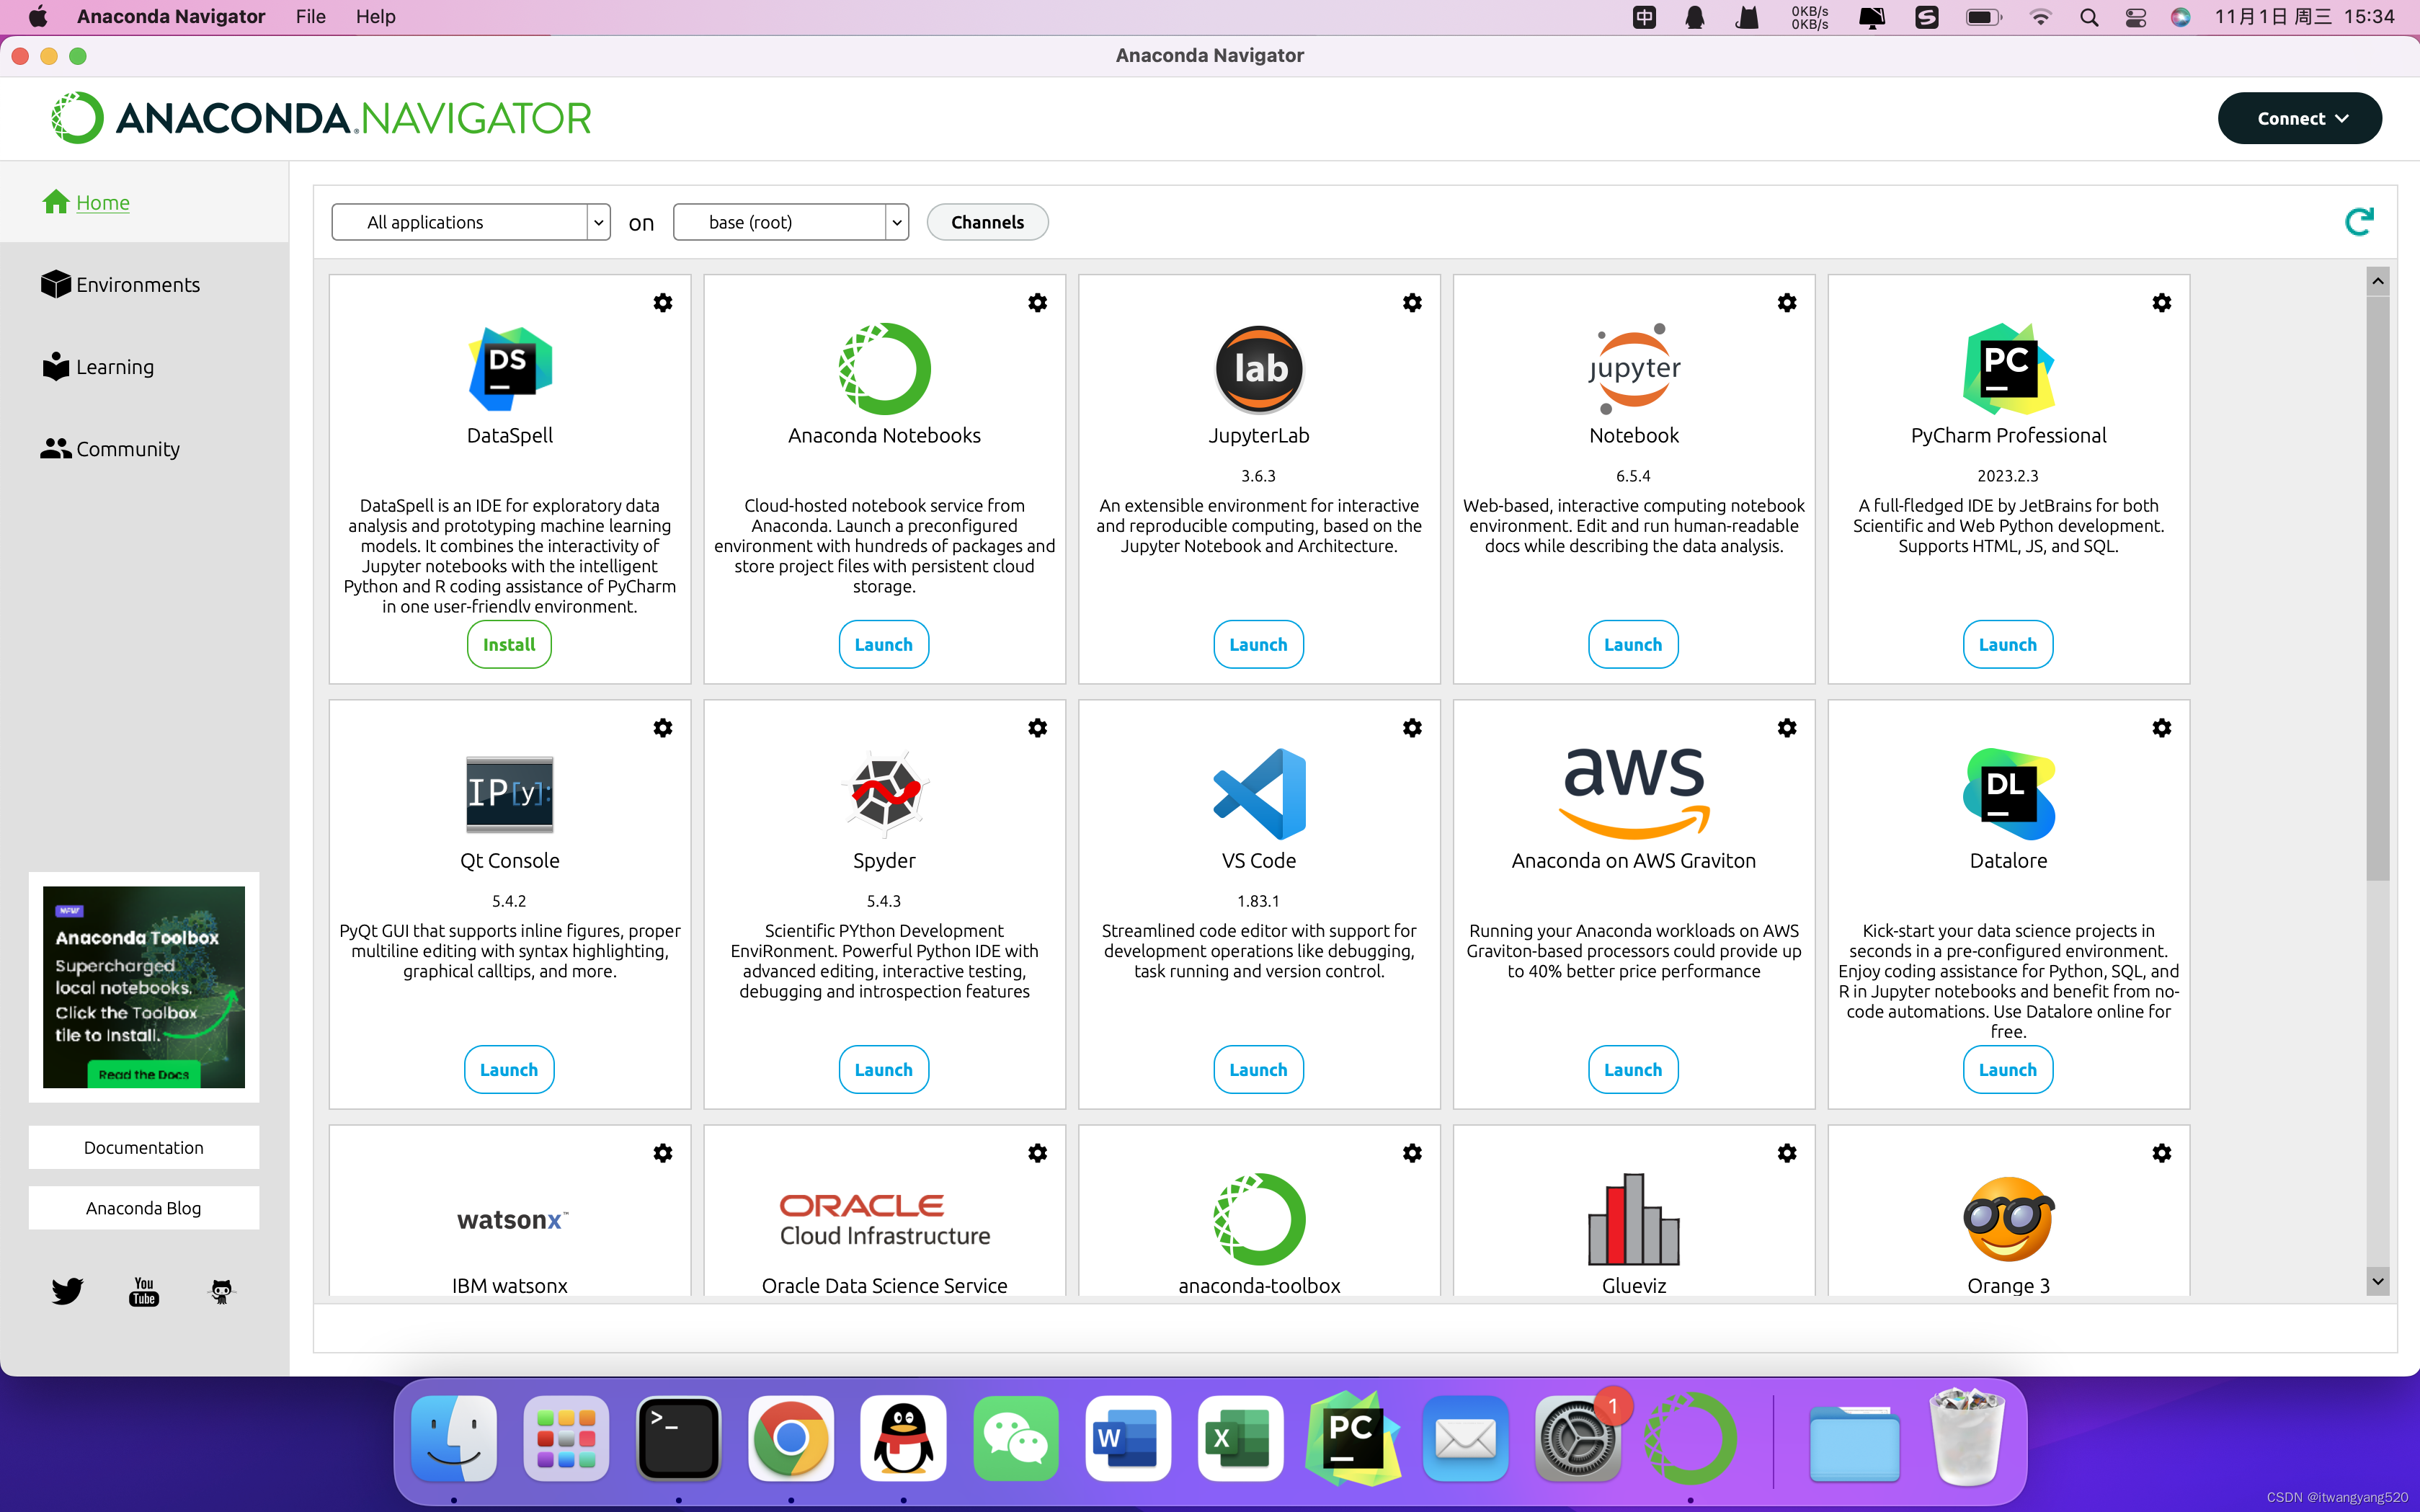This screenshot has width=2420, height=1512.
Task: Click the refresh applications icon
Action: coord(2358,222)
